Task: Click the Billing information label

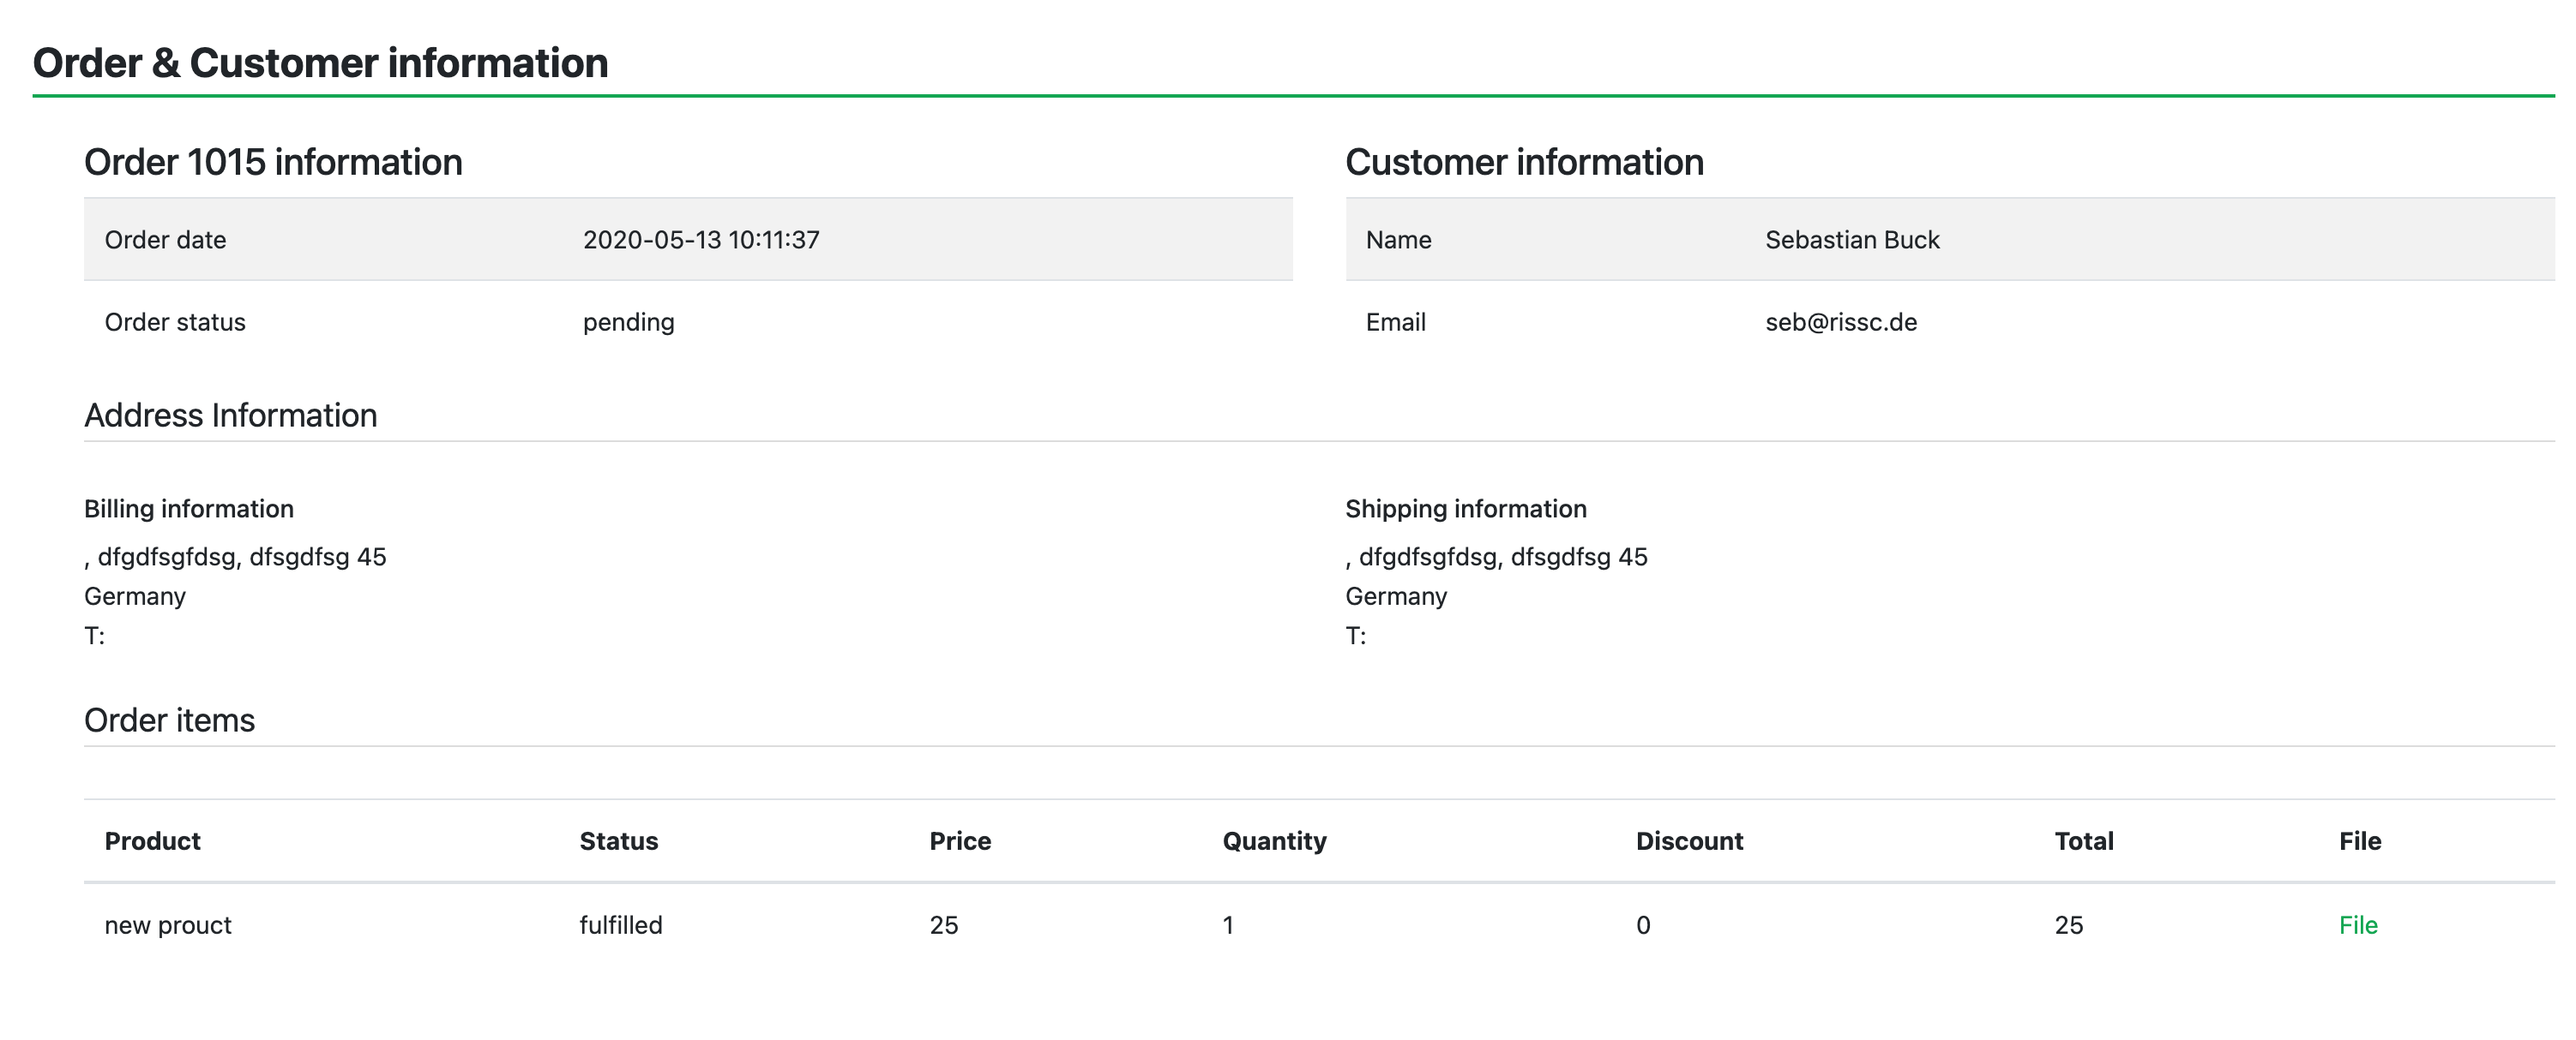Action: click(x=189, y=509)
